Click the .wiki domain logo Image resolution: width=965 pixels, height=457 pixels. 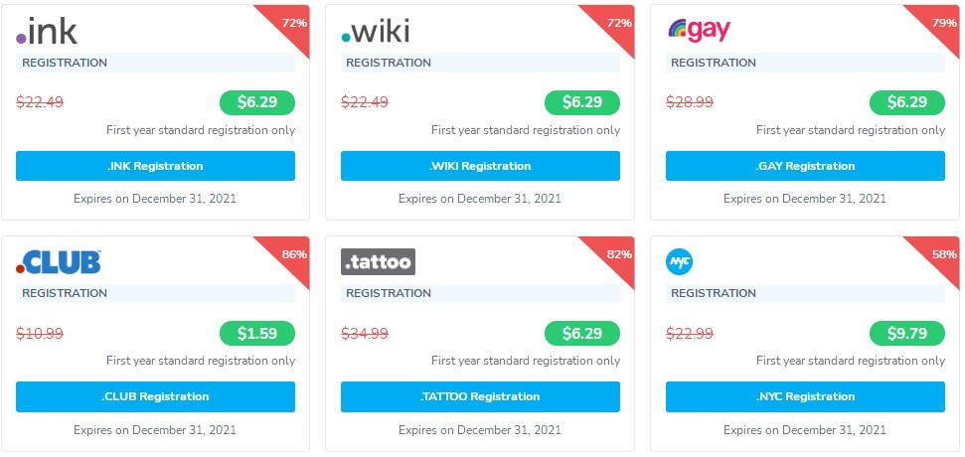(376, 32)
